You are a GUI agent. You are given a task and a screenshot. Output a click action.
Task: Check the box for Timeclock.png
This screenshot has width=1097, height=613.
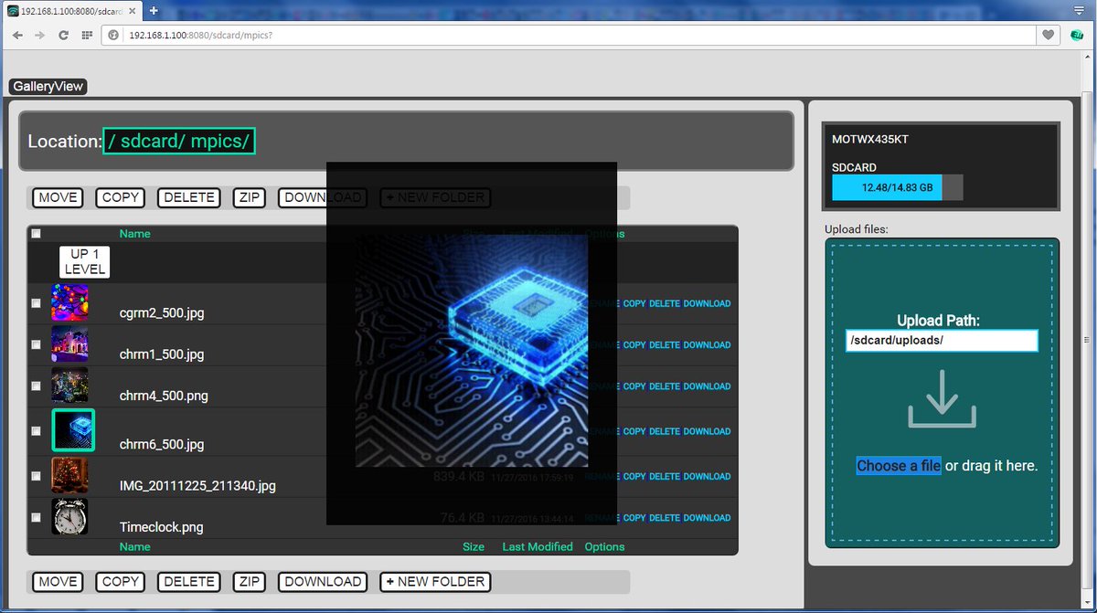36,517
